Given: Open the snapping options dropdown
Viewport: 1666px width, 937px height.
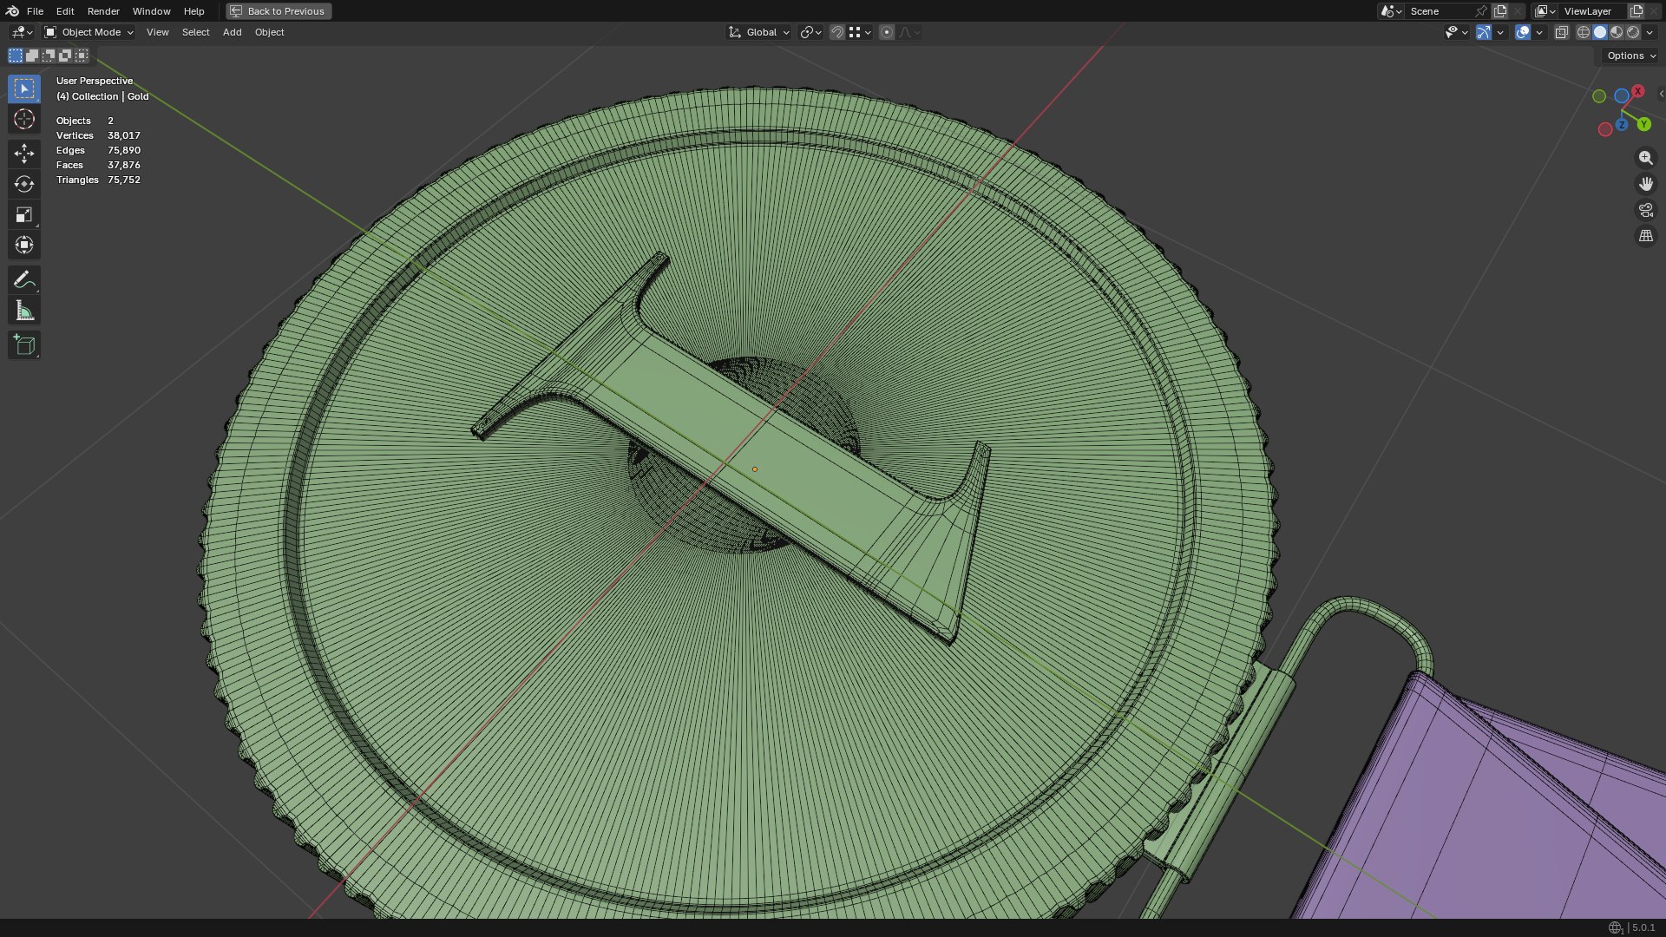Looking at the screenshot, I should [x=860, y=32].
